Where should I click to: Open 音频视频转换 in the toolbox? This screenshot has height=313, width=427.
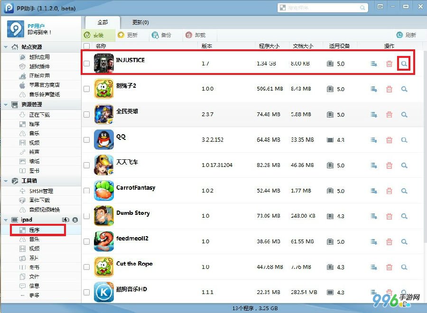click(x=45, y=210)
